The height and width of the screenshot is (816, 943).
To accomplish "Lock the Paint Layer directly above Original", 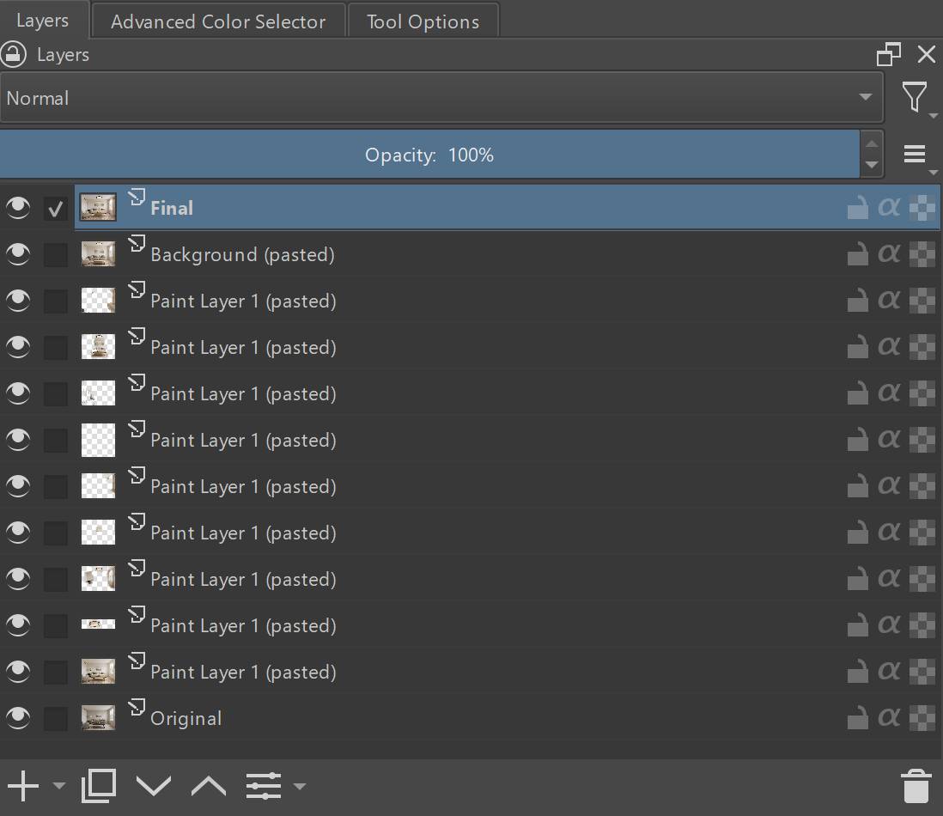I will pos(858,671).
